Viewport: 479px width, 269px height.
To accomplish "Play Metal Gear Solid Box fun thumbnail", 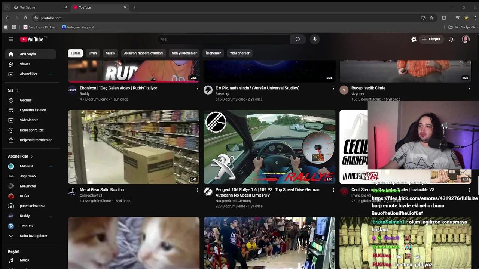I will pyautogui.click(x=134, y=147).
